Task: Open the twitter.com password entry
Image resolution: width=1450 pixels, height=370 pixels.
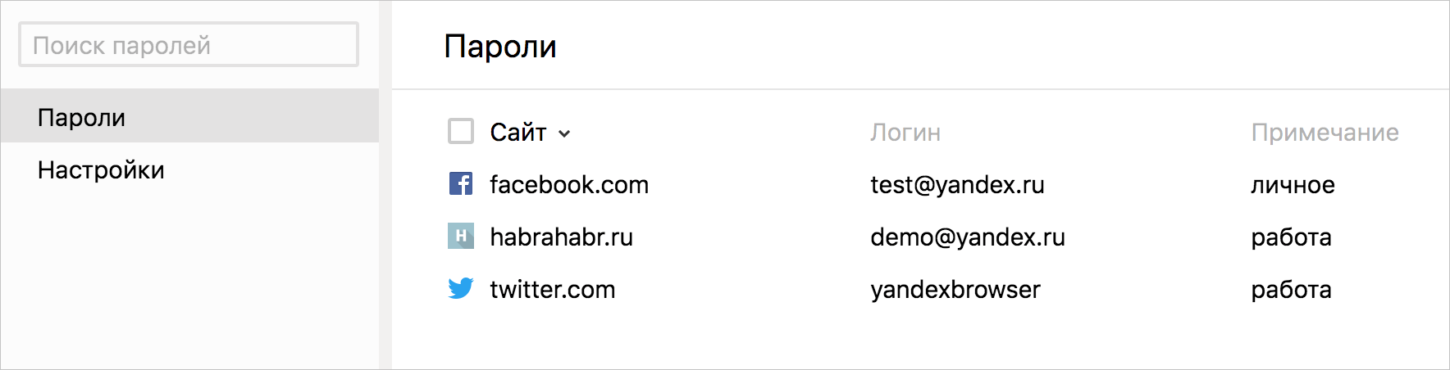Action: click(552, 290)
